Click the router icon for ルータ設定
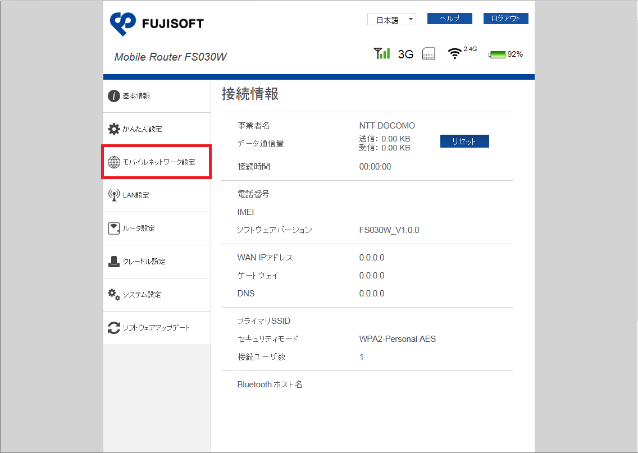This screenshot has width=638, height=453. [x=114, y=228]
